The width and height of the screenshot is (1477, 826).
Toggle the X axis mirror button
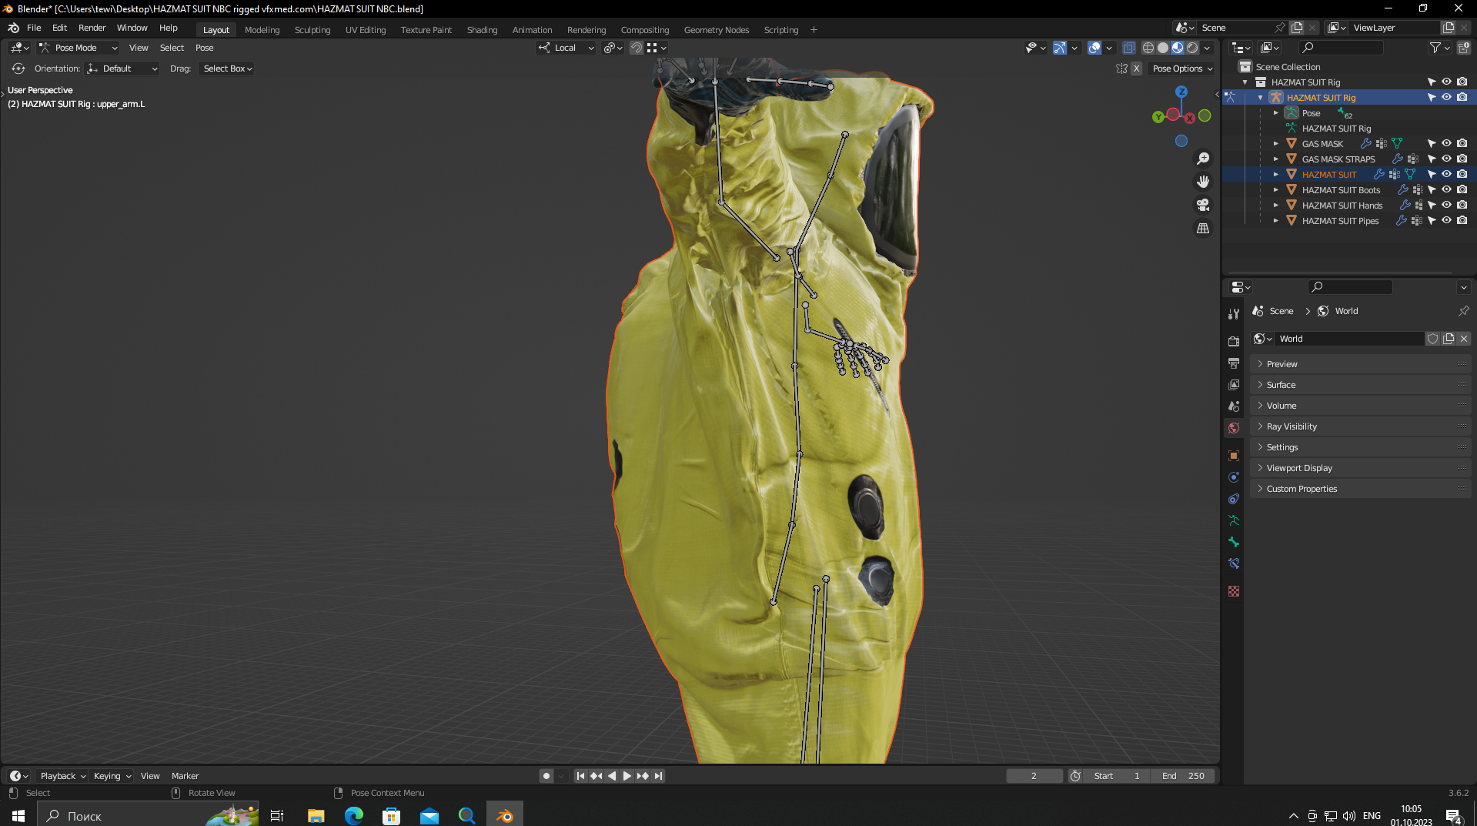[1136, 69]
